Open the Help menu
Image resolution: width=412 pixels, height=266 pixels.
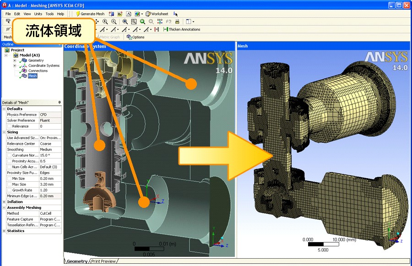pyautogui.click(x=60, y=14)
